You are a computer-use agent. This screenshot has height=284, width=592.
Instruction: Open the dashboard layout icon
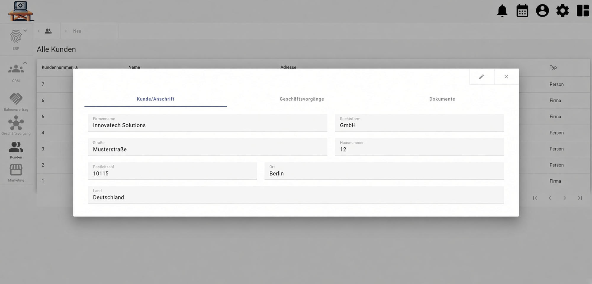(x=583, y=11)
